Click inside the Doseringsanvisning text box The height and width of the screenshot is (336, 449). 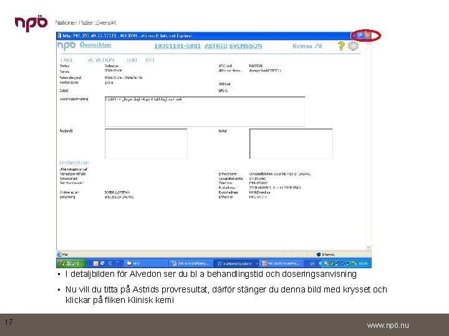pyautogui.click(x=205, y=111)
